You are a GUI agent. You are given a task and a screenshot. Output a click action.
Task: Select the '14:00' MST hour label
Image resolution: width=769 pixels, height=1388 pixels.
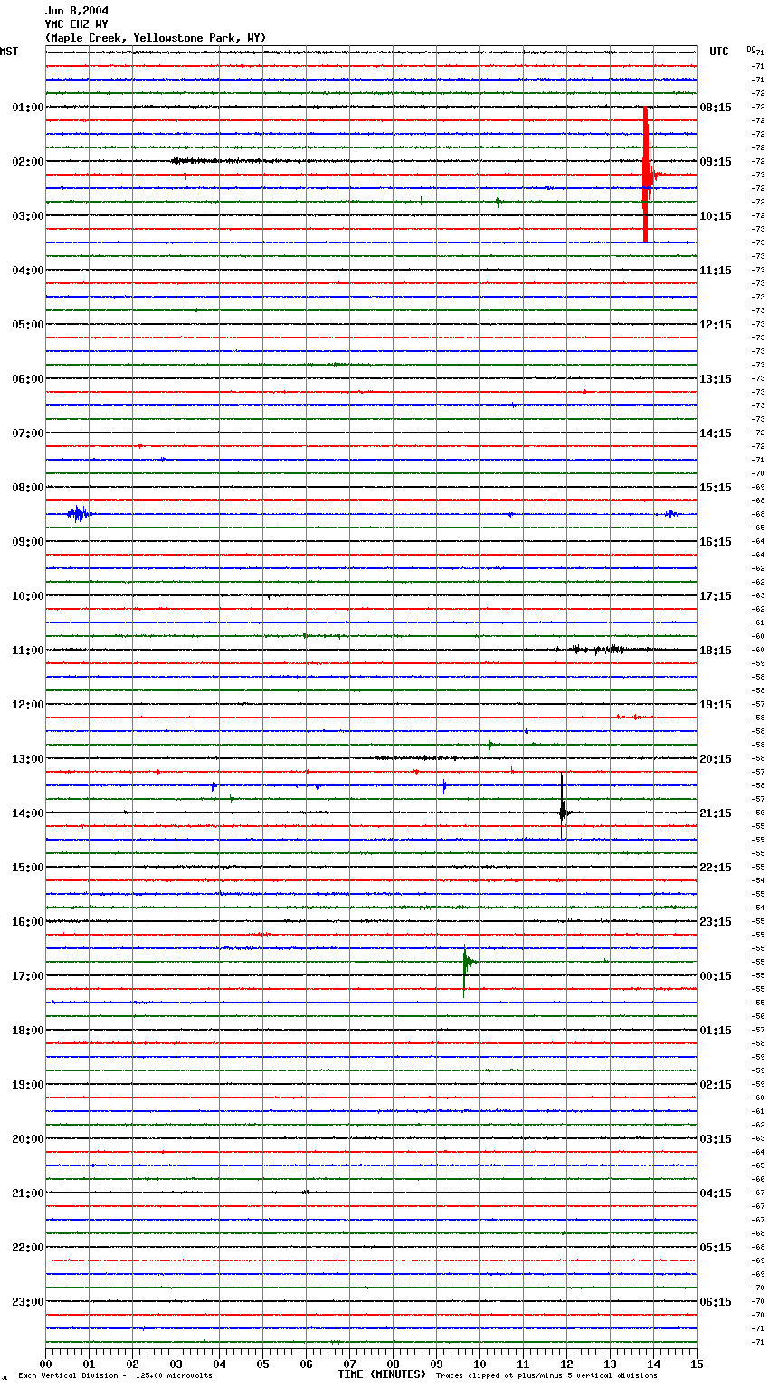click(28, 813)
